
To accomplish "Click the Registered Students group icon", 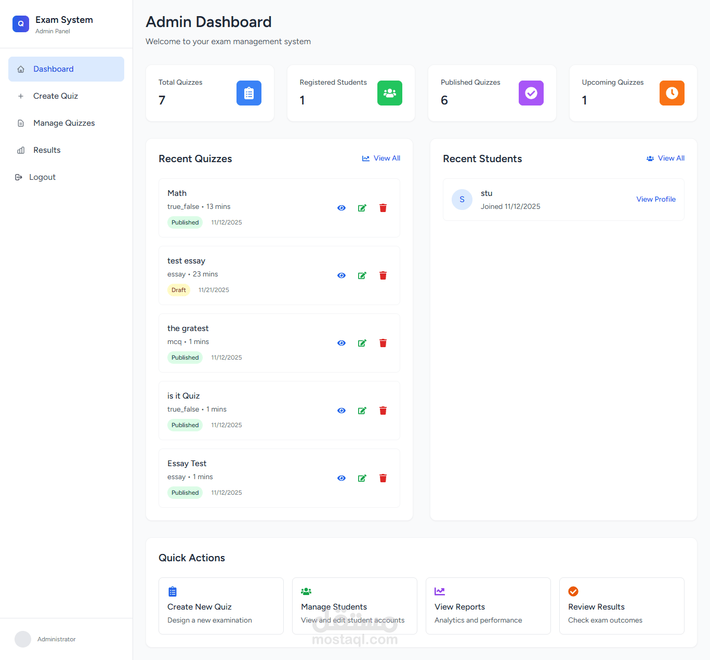I will [390, 93].
